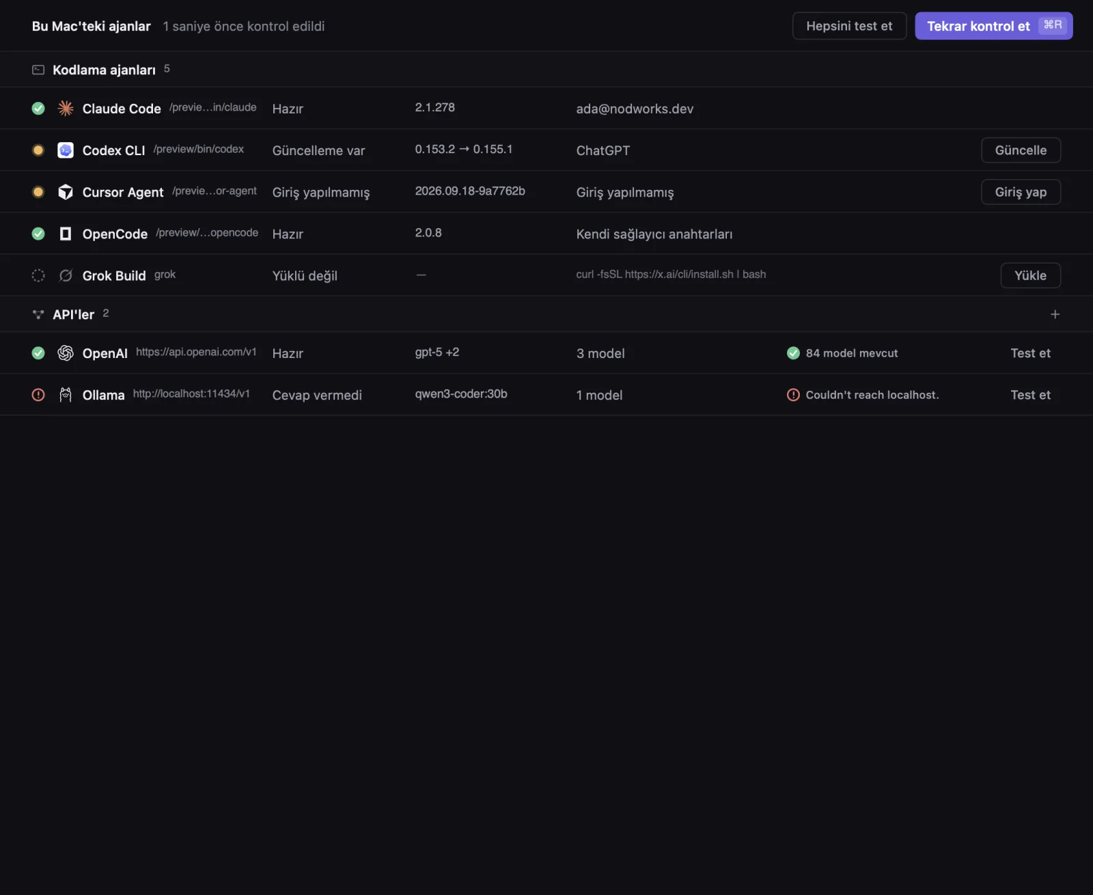The height and width of the screenshot is (895, 1093).
Task: Sign in to Cursor Agent via Giriş yap
Action: coord(1021,192)
